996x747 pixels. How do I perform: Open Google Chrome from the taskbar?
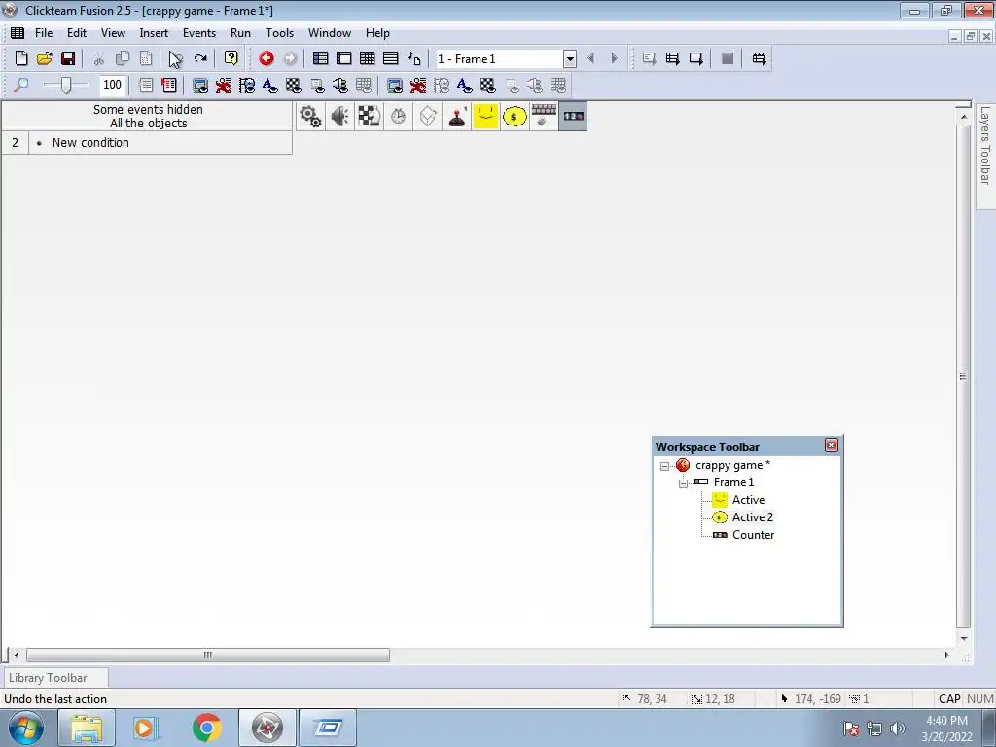click(206, 728)
